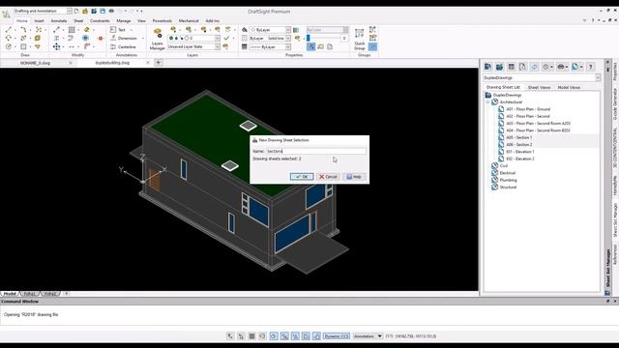Select the Electrical subset in sheet tree
619x348 pixels.
click(507, 173)
